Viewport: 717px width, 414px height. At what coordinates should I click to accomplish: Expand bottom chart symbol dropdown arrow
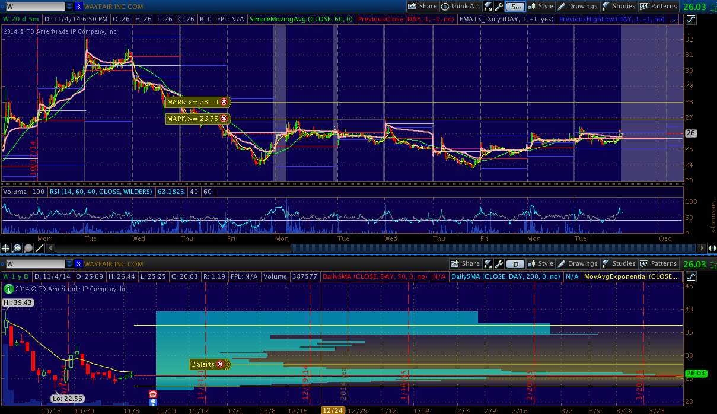69,264
